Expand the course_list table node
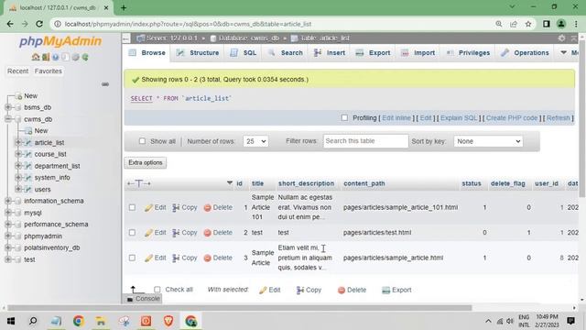This screenshot has height=330, width=586. click(x=18, y=154)
